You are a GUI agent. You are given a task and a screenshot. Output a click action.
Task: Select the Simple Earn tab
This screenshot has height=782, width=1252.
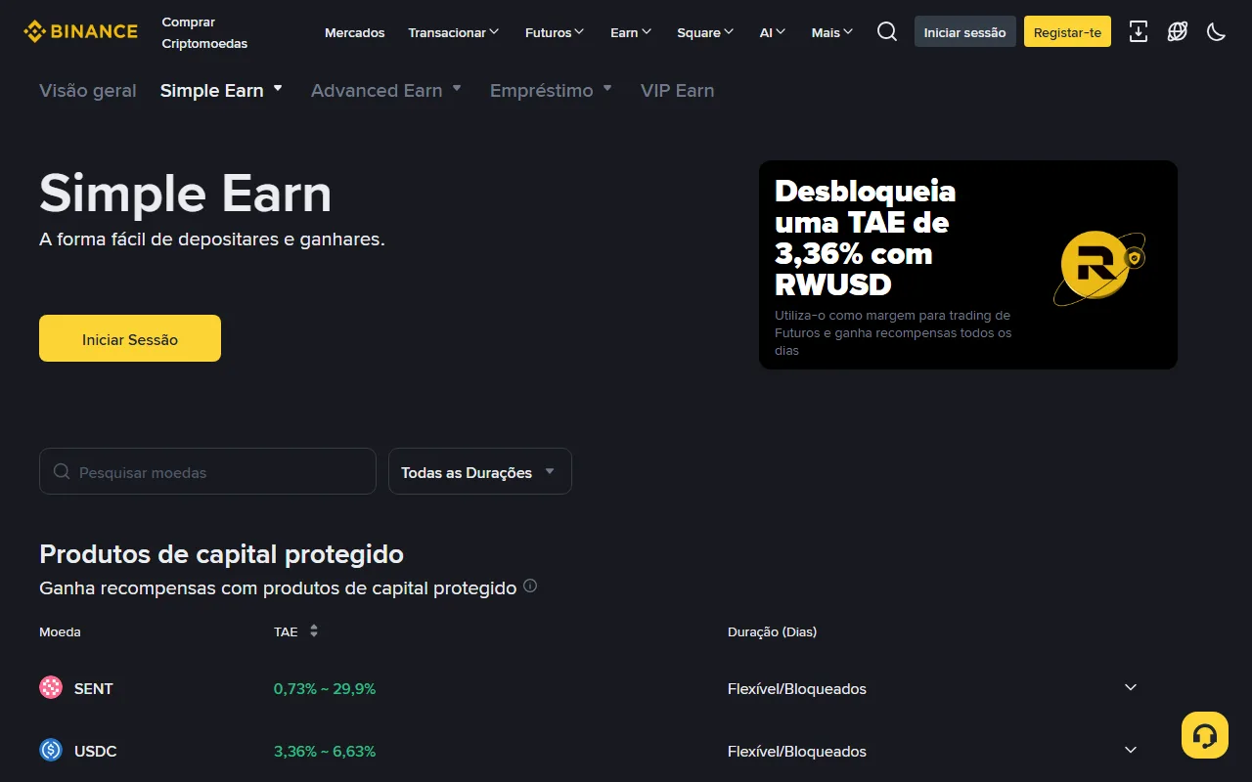coord(221,90)
